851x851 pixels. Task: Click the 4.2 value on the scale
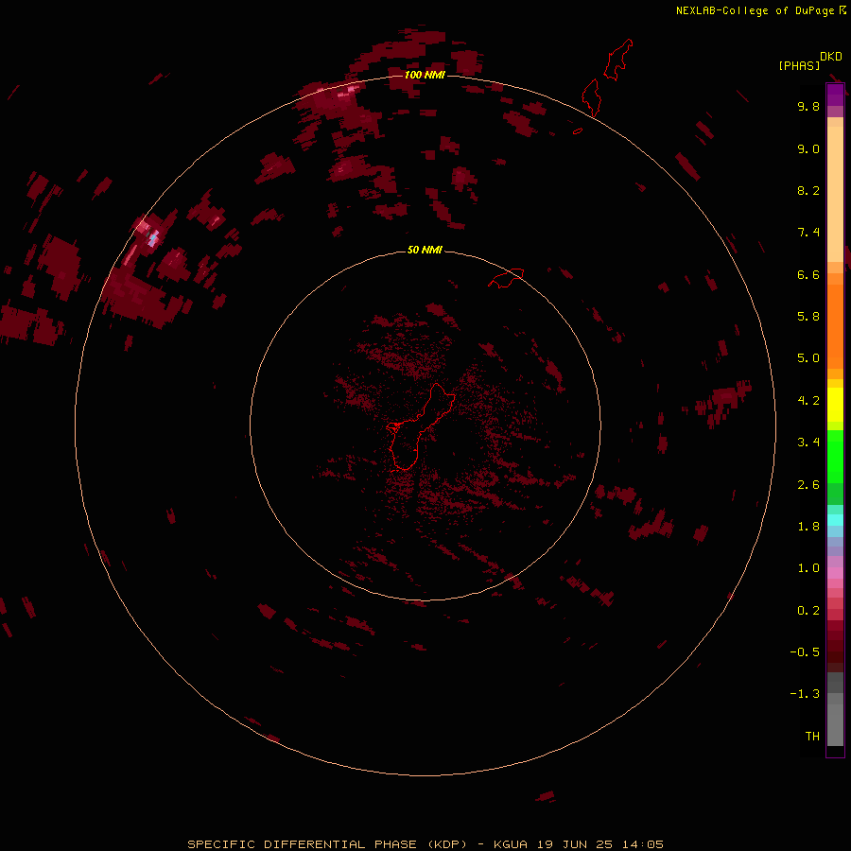(808, 401)
